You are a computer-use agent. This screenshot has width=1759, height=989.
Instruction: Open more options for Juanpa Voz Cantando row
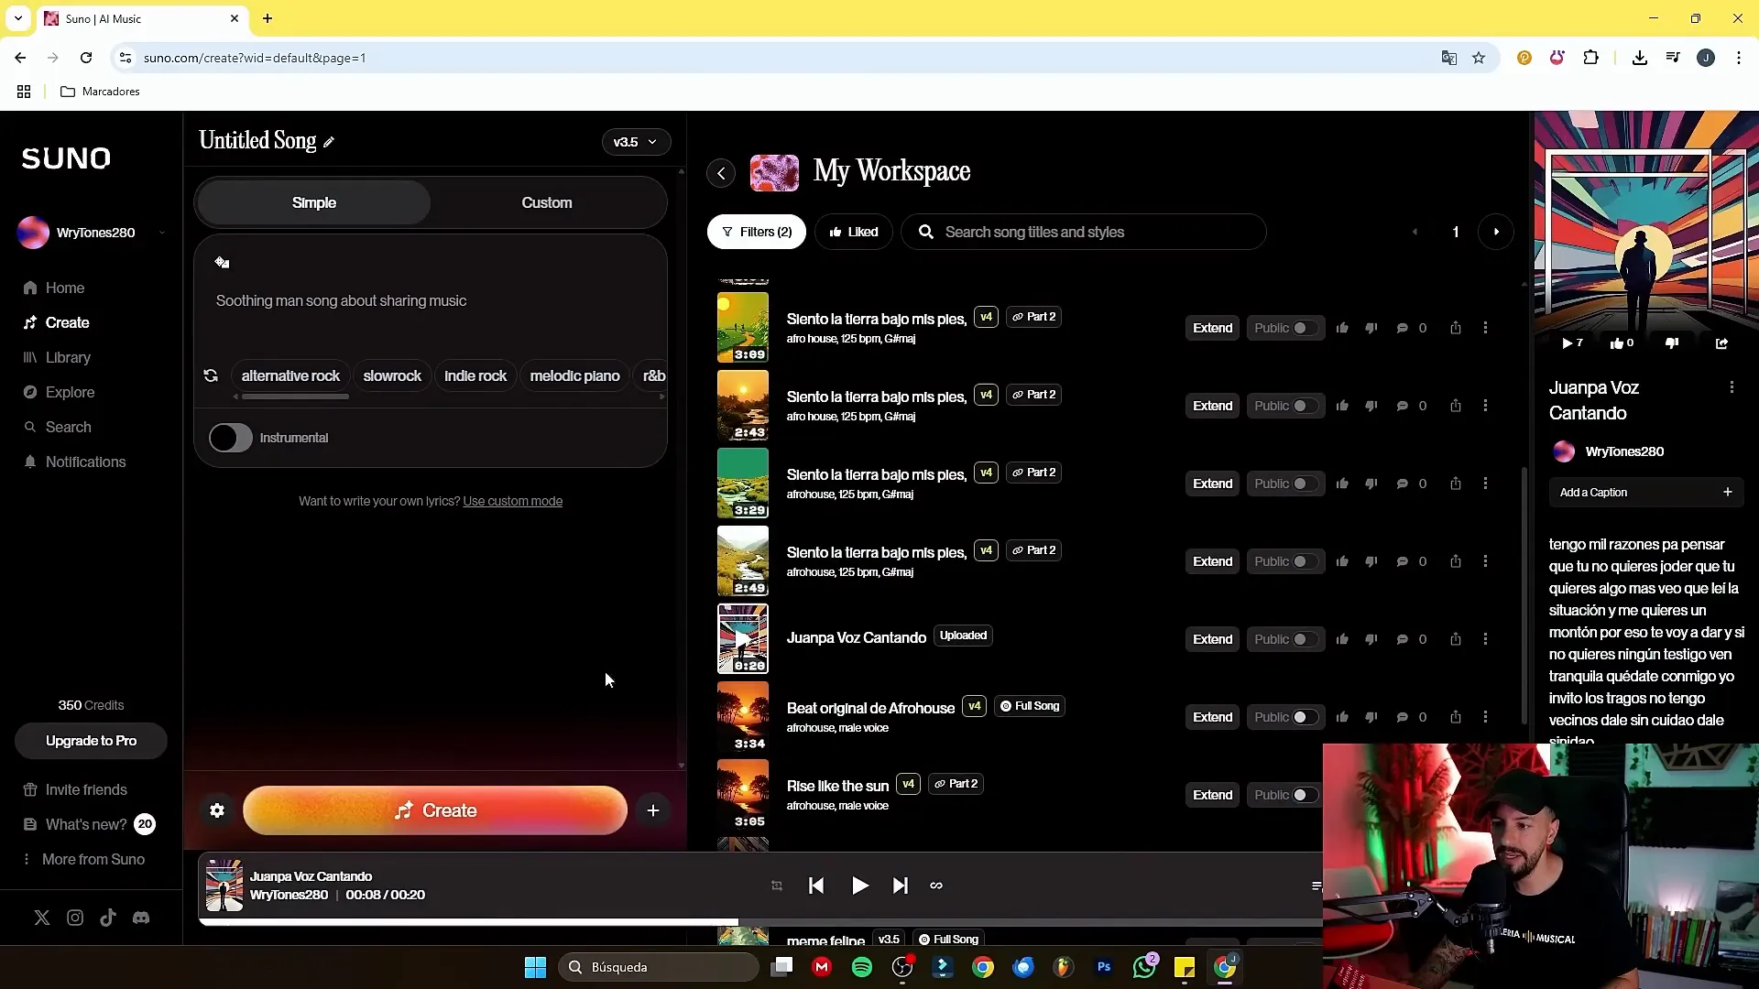coord(1485,639)
